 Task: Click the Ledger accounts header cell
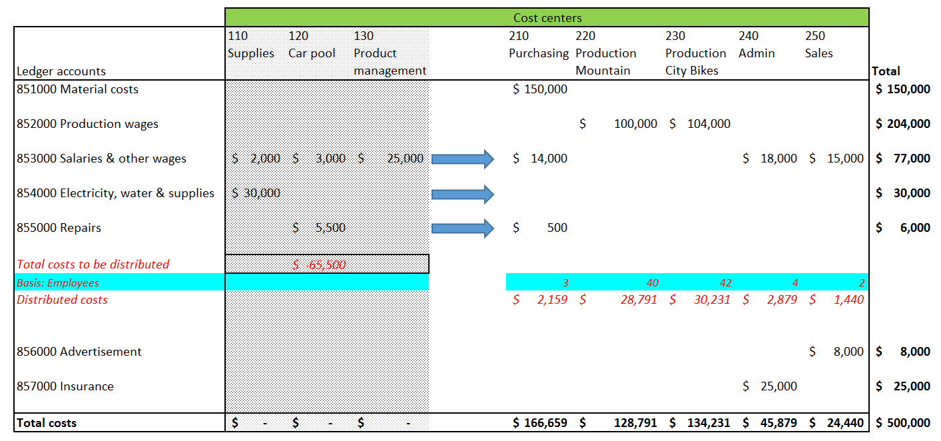[x=61, y=71]
